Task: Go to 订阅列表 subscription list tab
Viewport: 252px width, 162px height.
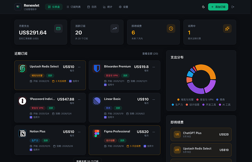Action: coord(73,7)
